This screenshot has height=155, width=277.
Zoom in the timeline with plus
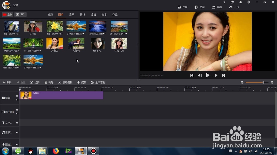pyautogui.click(x=272, y=82)
